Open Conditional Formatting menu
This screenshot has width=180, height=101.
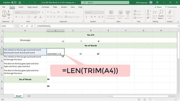click(x=111, y=15)
